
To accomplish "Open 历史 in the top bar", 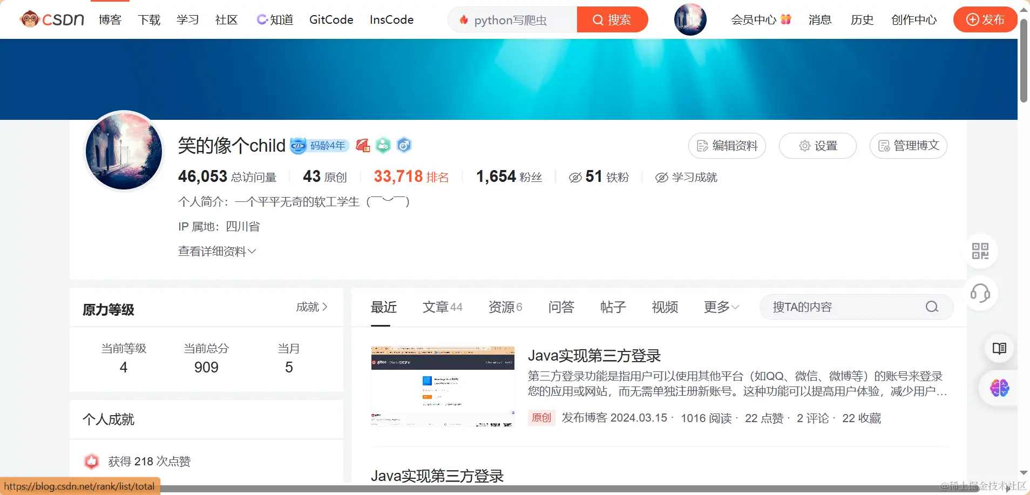I will click(862, 20).
